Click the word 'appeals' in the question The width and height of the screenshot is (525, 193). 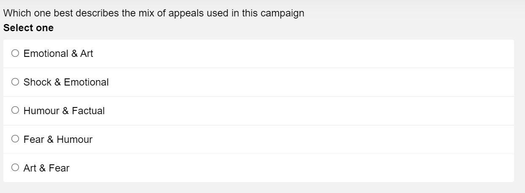point(187,13)
